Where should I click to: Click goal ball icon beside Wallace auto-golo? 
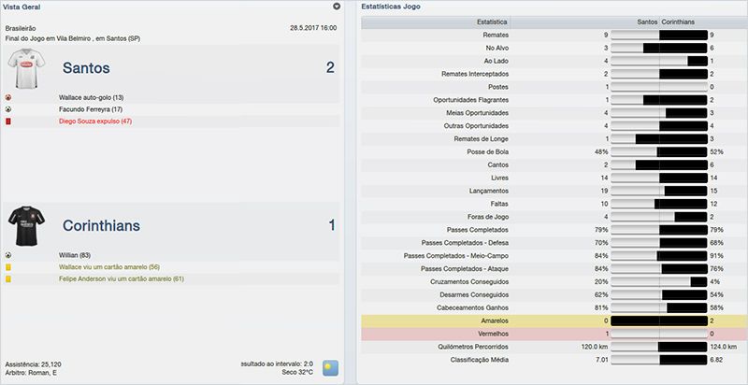pyautogui.click(x=8, y=97)
